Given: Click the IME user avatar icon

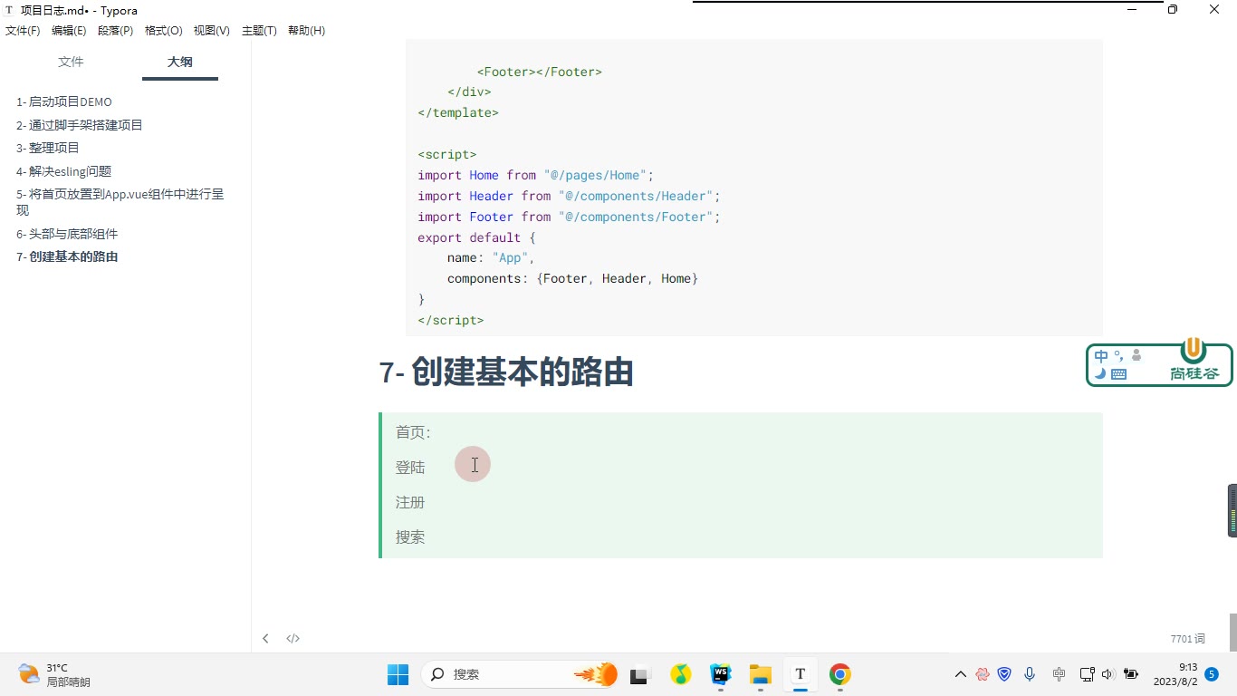Looking at the screenshot, I should pyautogui.click(x=1136, y=356).
